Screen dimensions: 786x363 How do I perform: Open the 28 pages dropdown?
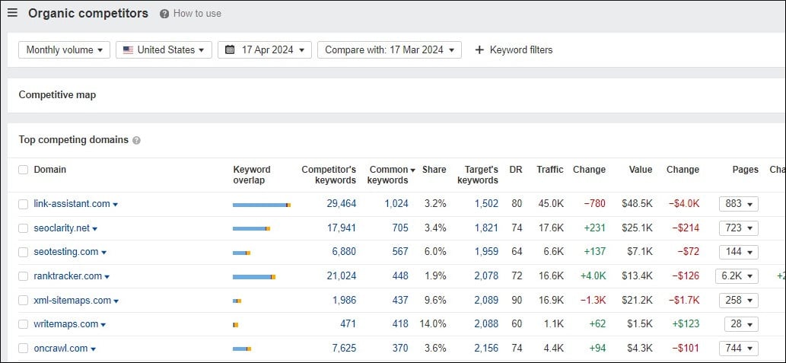(741, 324)
